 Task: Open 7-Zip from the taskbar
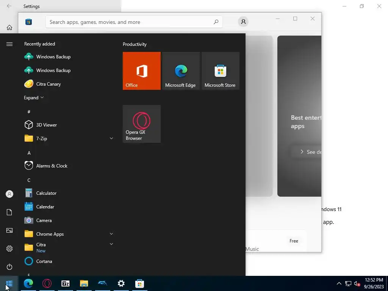tap(65, 283)
